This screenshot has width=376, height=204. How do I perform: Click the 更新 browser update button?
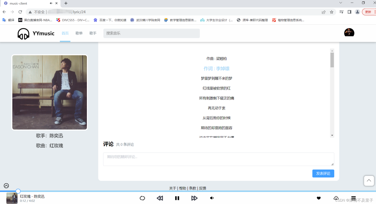(x=369, y=12)
